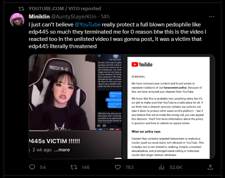
Task: Click the 146 reposts count
Action: (86, 167)
